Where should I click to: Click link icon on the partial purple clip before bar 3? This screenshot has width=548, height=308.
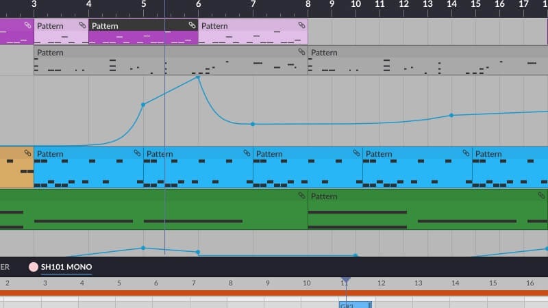pos(27,25)
